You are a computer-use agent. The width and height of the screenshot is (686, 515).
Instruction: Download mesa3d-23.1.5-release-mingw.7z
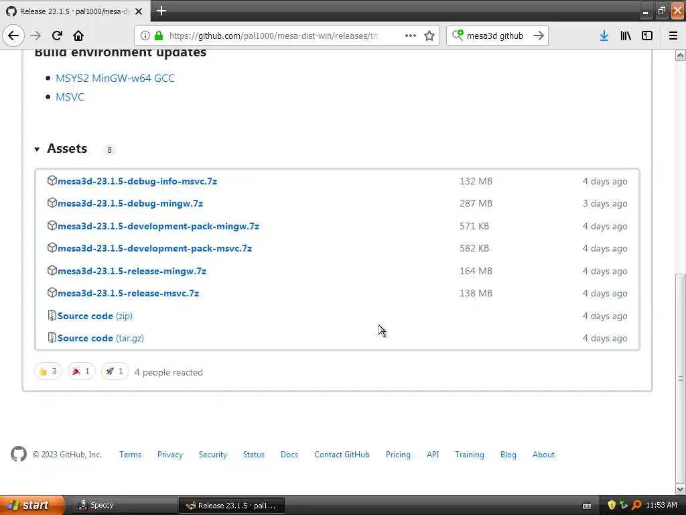[132, 271]
